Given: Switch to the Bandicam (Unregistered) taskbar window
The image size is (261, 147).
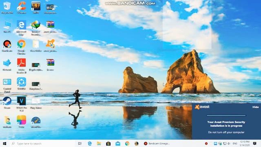Looking at the screenshot, I should [157, 143].
